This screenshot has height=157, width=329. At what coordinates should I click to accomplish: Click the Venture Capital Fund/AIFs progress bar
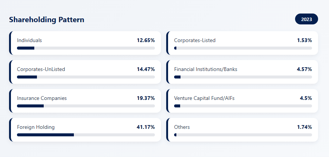point(243,106)
